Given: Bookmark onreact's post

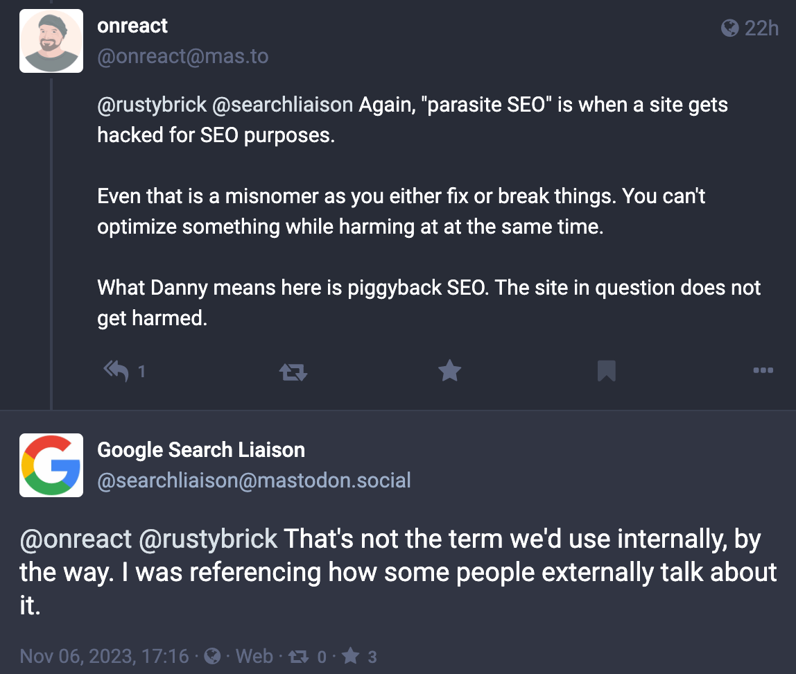Looking at the screenshot, I should click(606, 372).
